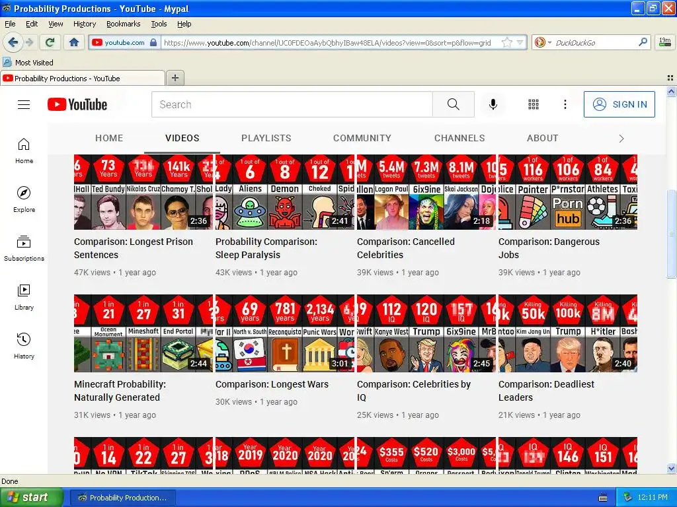Select the VIDEOS channel tab
This screenshot has width=677, height=507.
[x=182, y=138]
